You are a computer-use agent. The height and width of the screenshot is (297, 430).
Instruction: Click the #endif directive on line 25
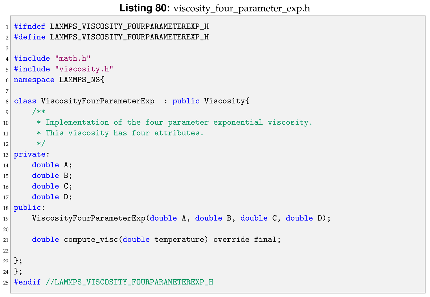coord(27,282)
